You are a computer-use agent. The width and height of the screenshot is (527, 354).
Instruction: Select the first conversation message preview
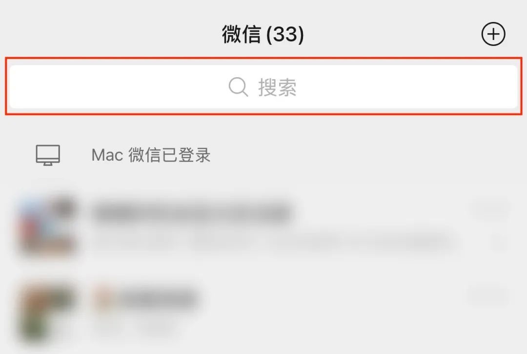coord(272,243)
